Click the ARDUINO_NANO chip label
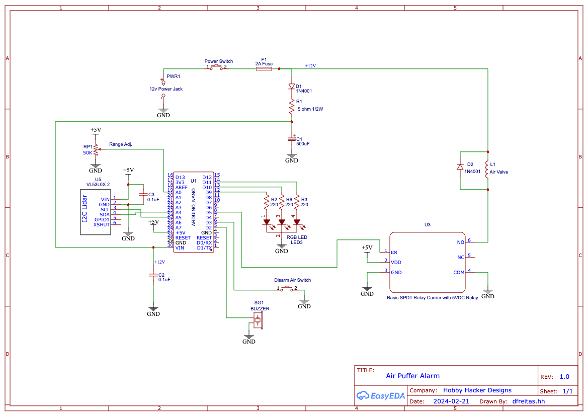588x416 pixels. pos(194,207)
